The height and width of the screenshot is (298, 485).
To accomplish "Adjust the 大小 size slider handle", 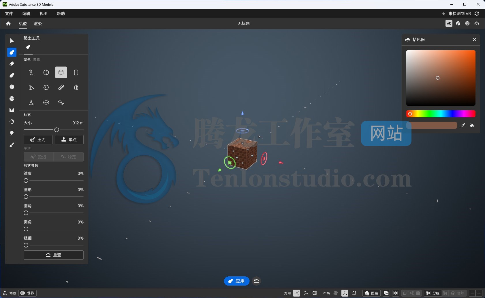I will coord(57,130).
